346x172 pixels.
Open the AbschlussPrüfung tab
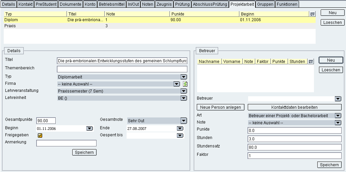coord(210,4)
